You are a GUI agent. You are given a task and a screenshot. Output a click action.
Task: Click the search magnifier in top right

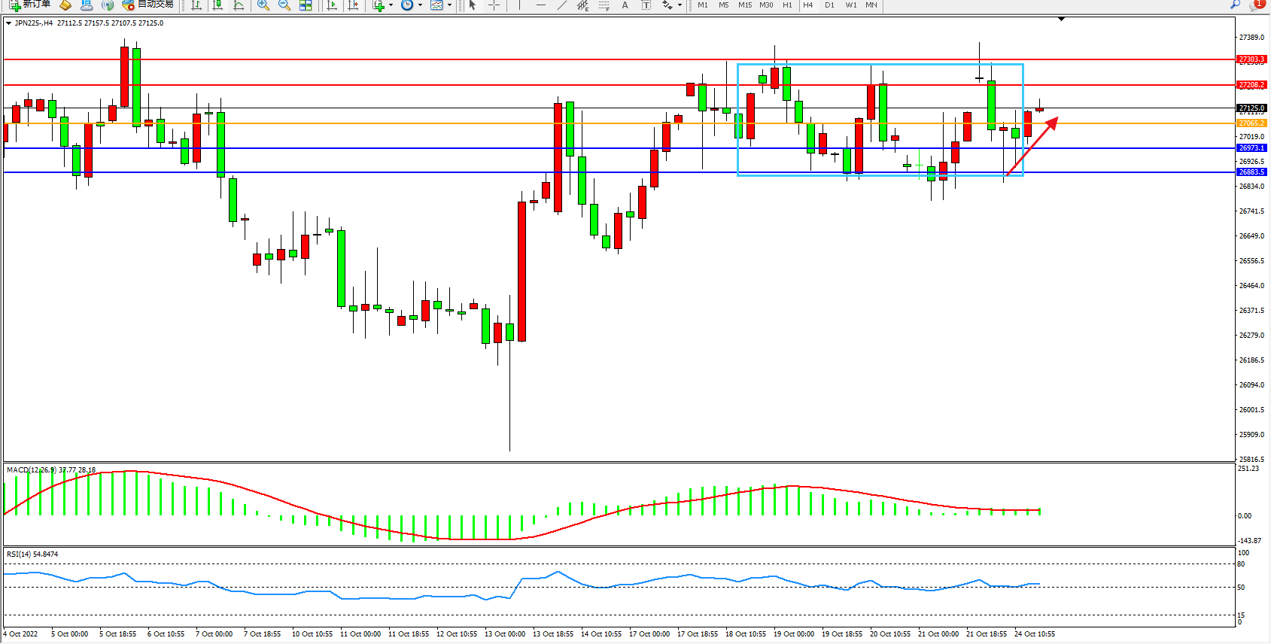click(1235, 5)
